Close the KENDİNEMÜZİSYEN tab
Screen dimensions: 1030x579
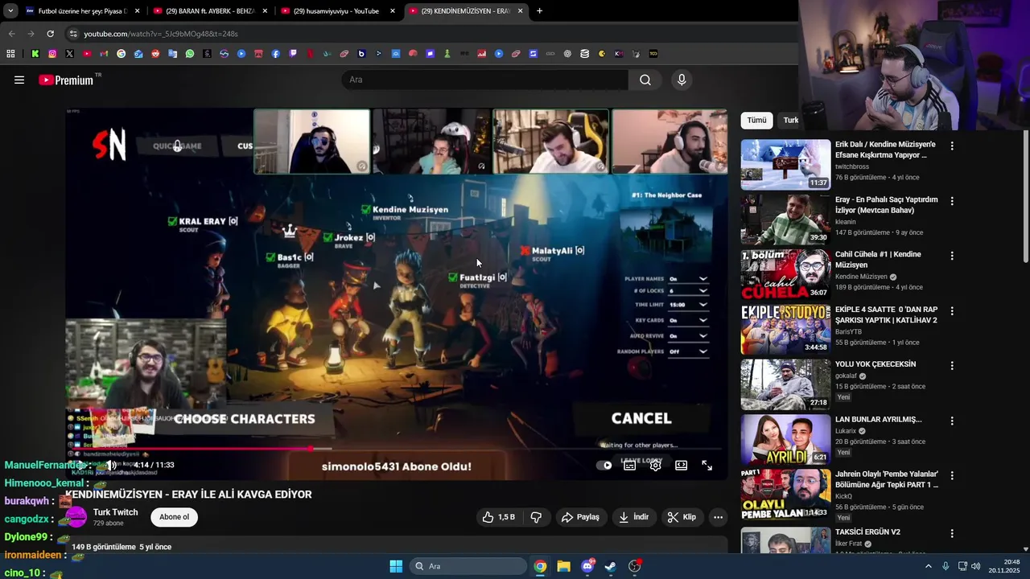pyautogui.click(x=520, y=11)
